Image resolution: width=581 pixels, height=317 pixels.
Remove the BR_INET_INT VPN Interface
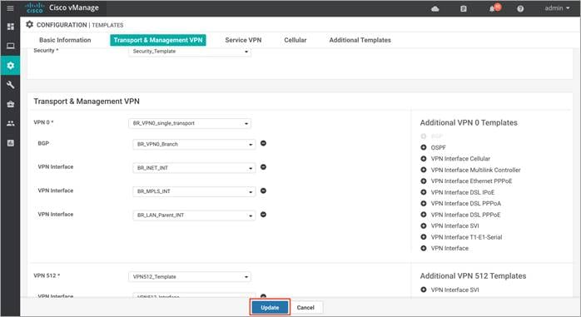pyautogui.click(x=264, y=167)
